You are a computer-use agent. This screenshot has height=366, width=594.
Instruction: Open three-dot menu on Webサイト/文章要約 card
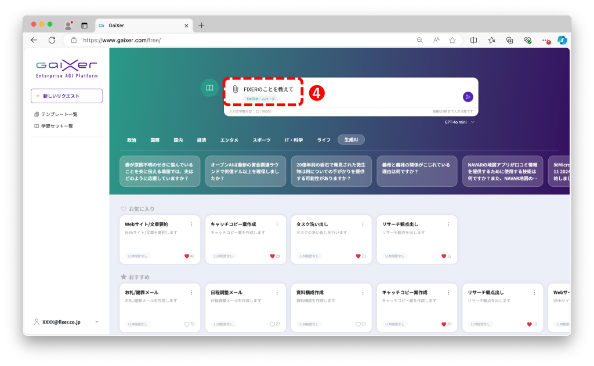coord(191,224)
